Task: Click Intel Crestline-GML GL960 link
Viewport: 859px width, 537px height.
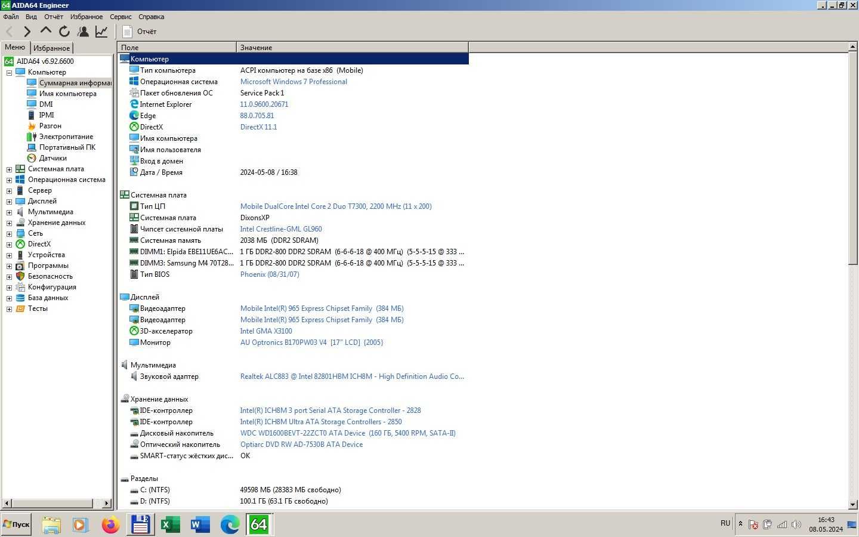Action: coord(281,229)
